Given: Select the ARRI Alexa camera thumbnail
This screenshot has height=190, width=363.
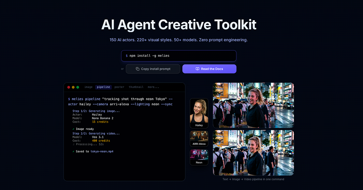Looking at the screenshot, I should pos(199,139).
